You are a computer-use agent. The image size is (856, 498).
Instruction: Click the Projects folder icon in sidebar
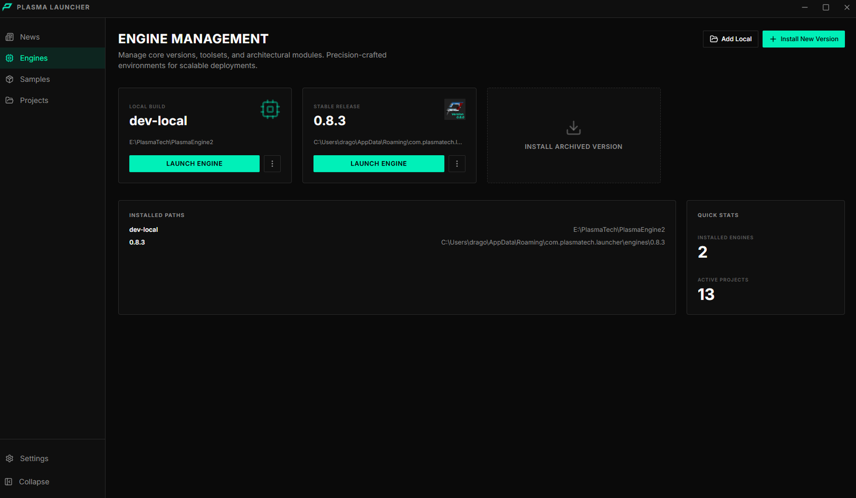pos(10,100)
